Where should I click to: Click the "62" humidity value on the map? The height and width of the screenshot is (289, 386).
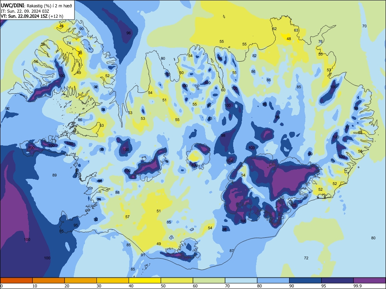tap(274, 29)
